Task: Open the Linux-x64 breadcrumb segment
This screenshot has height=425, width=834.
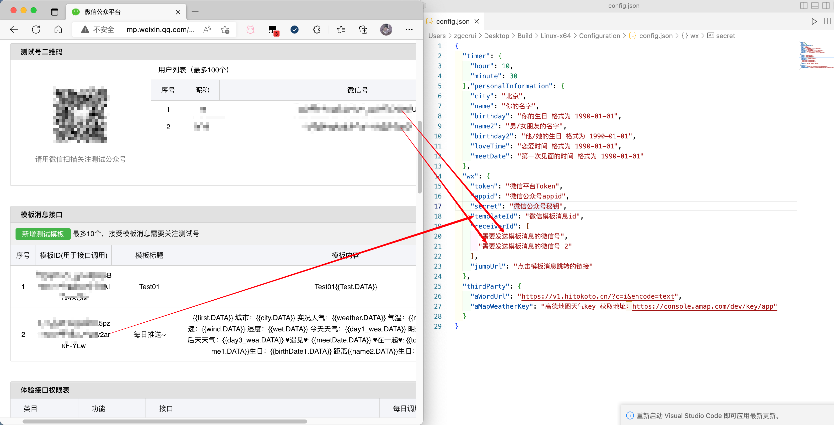Action: click(x=555, y=36)
